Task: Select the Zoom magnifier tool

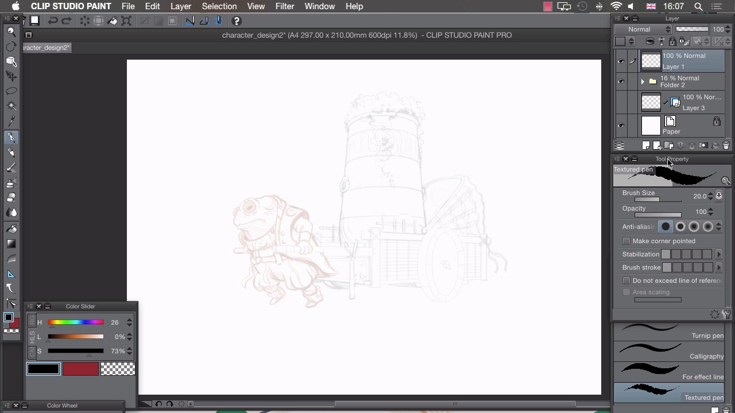Action: click(11, 32)
